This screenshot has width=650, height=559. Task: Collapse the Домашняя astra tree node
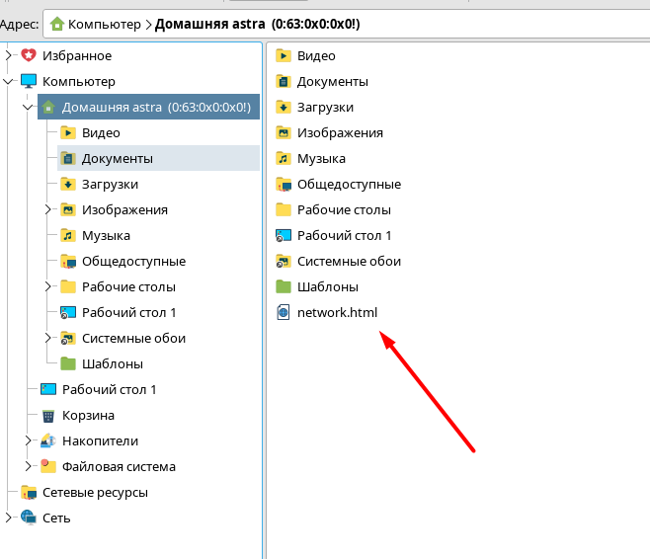[28, 107]
